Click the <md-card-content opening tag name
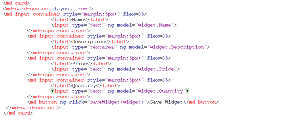The image size is (286, 124). pos(27,8)
